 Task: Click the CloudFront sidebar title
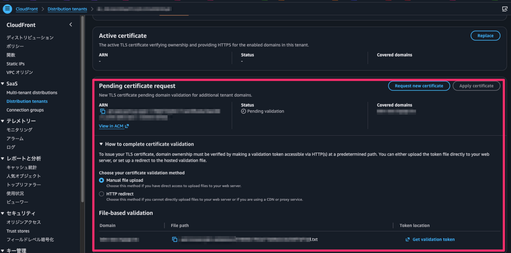coord(21,25)
